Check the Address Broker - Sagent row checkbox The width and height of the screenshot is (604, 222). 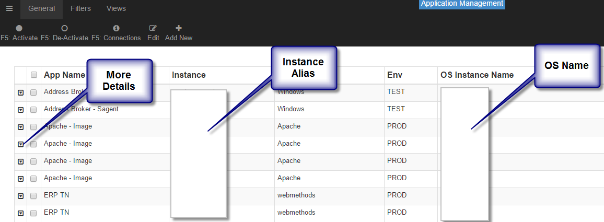coord(33,110)
